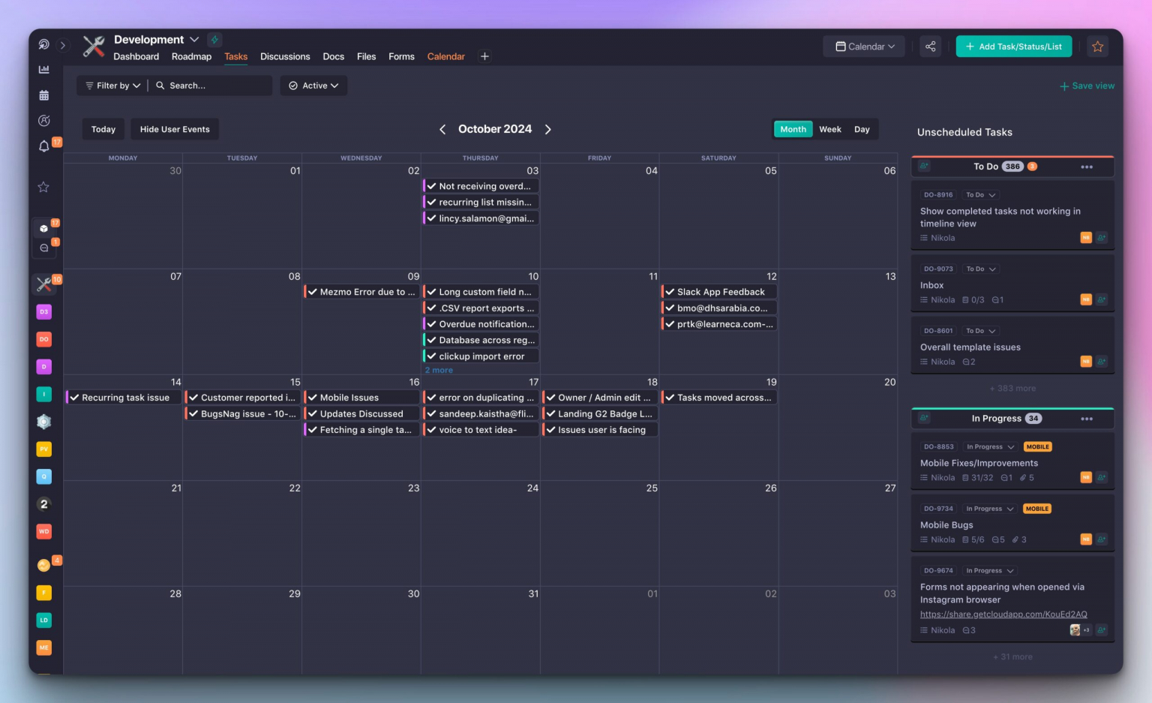
Task: Switch to the Roadmap tab
Action: [x=191, y=56]
